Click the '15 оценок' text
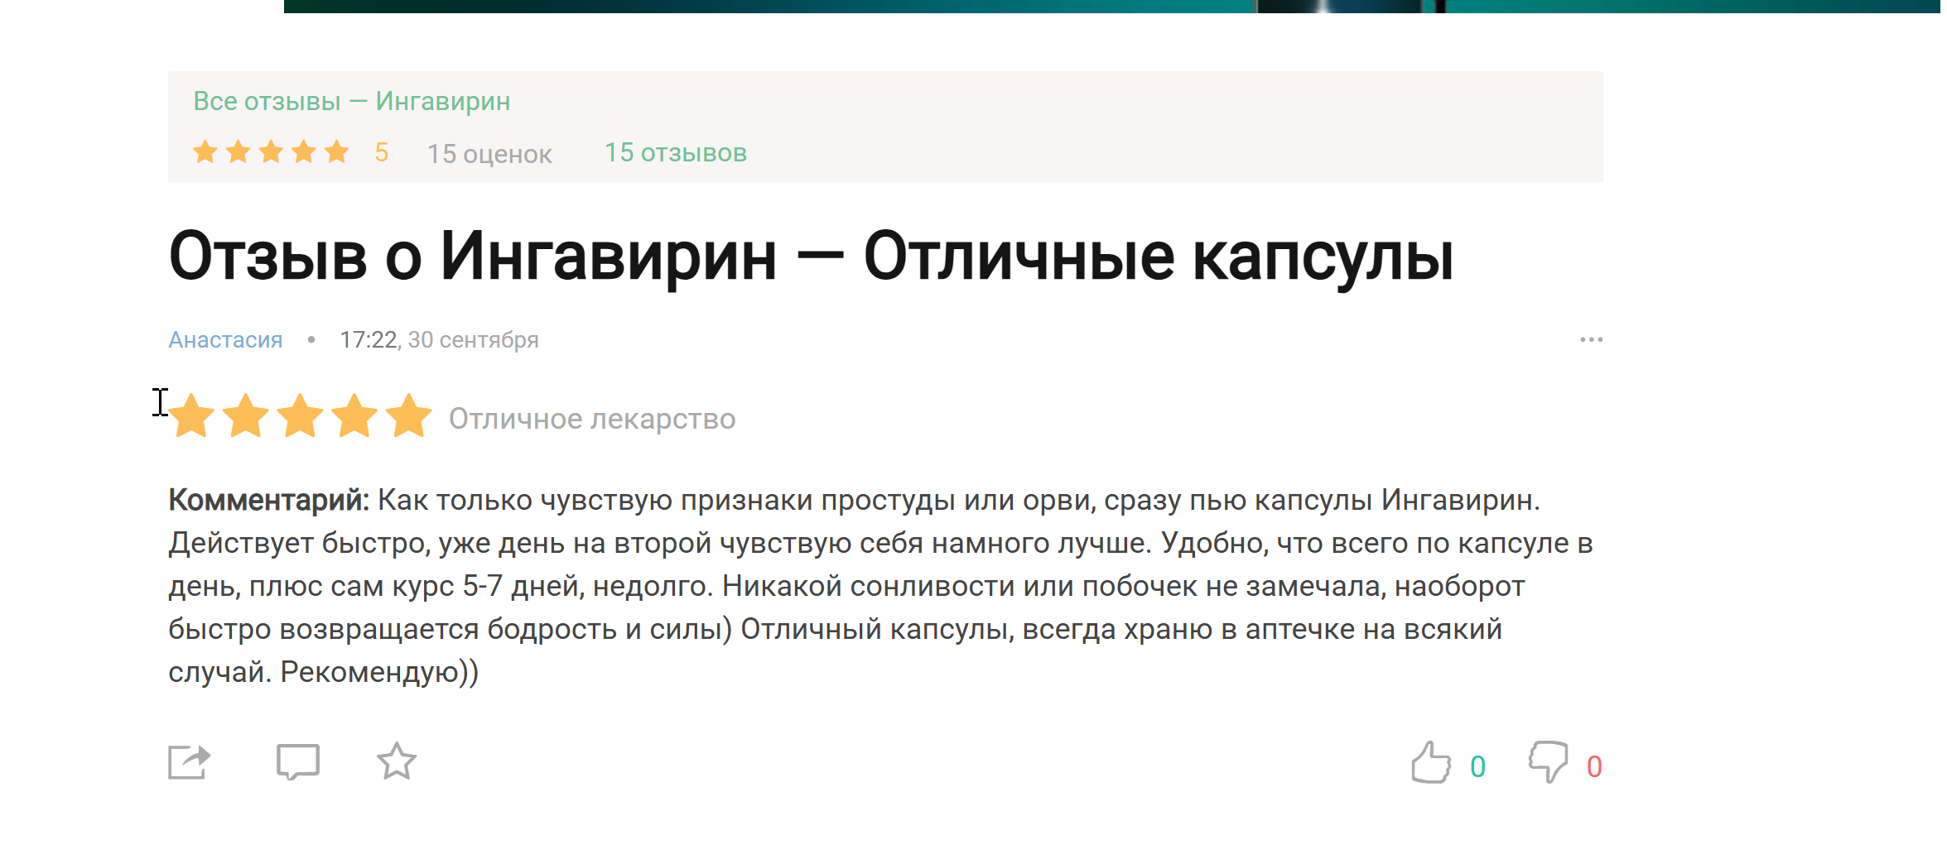The height and width of the screenshot is (864, 1947). [x=489, y=154]
